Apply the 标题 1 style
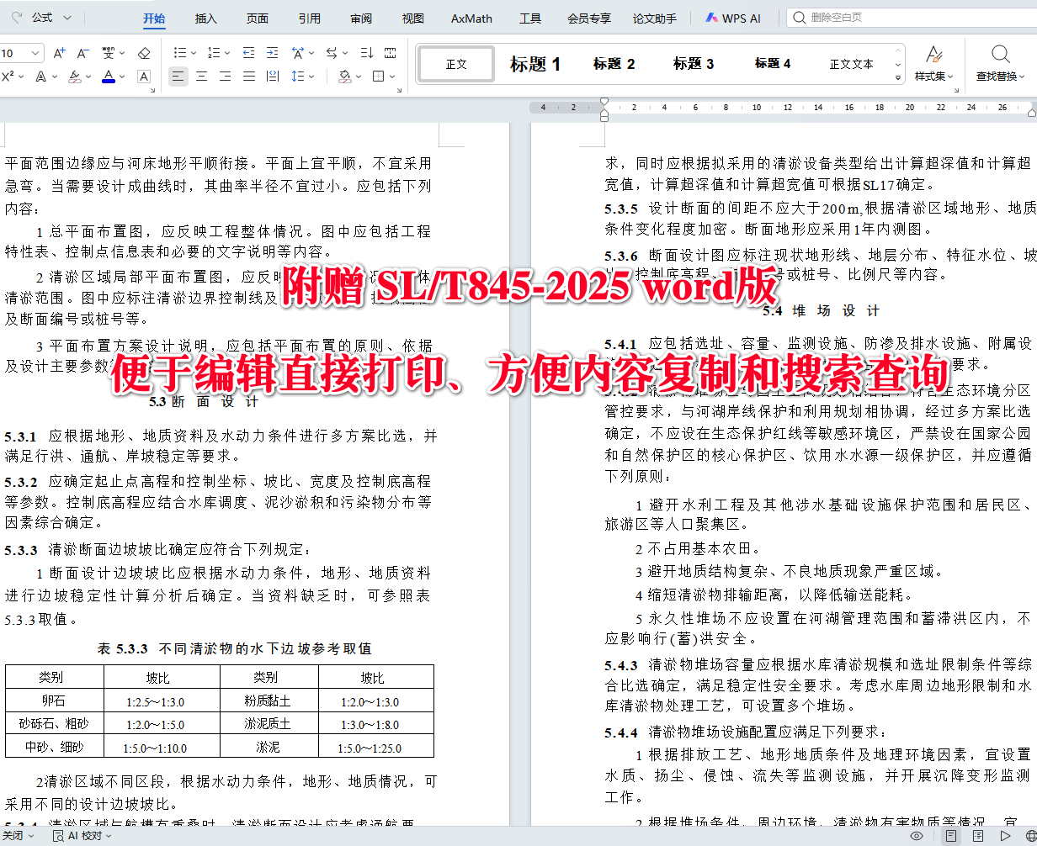The height and width of the screenshot is (846, 1037). coord(535,64)
